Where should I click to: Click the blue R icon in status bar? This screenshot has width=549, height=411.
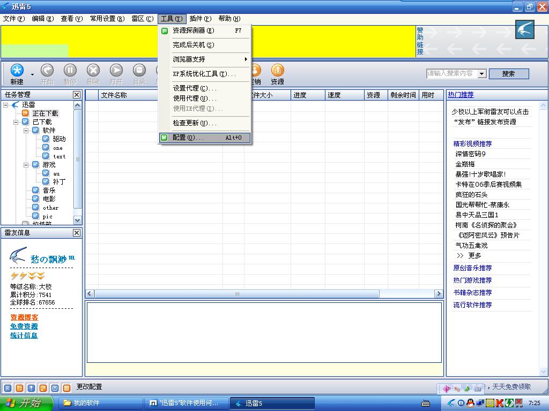click(8, 387)
